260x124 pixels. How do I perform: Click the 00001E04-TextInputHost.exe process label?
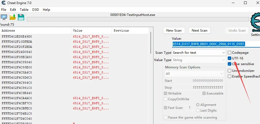133,15
